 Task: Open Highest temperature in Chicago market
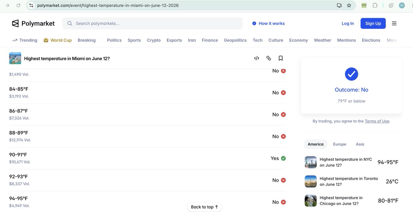[x=341, y=201]
